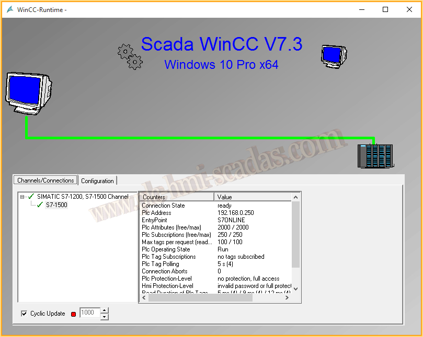The image size is (423, 337).
Task: Collapse the SIMATIC S7-1200, S7-1500 Channel node
Action: [x=22, y=197]
